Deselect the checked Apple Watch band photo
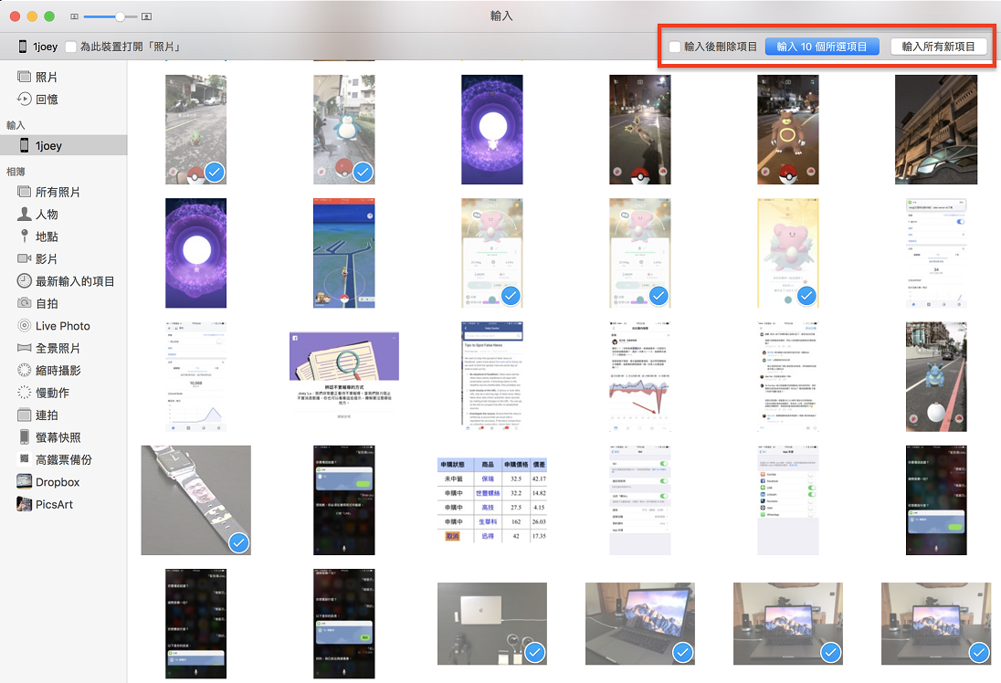Viewport: 1001px width, 683px height. [x=238, y=543]
